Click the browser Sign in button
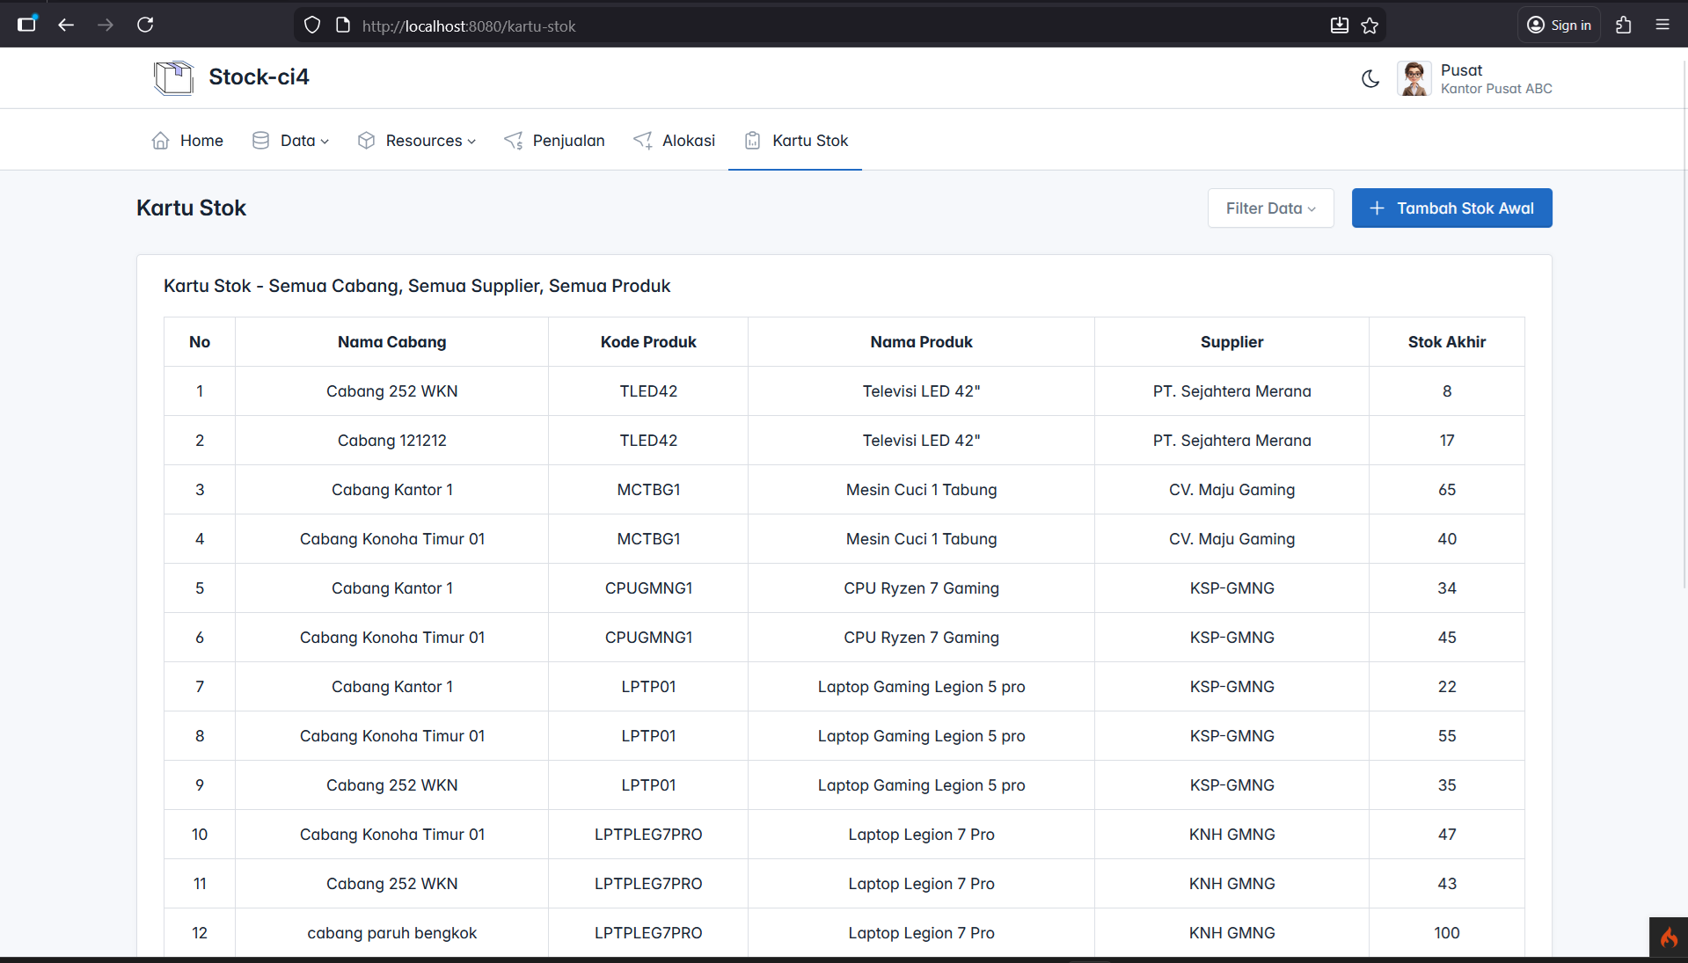Screen dimensions: 1688x963 click(1560, 25)
